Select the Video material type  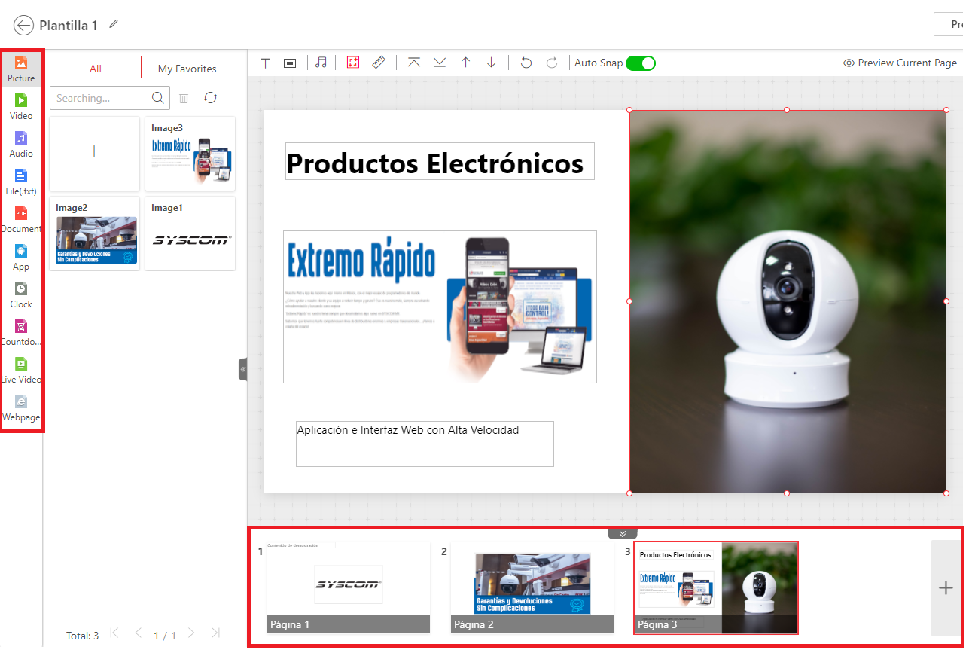click(x=21, y=106)
